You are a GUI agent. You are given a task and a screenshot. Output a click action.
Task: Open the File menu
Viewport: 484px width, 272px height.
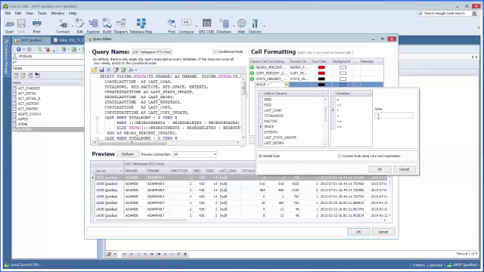[x=8, y=14]
